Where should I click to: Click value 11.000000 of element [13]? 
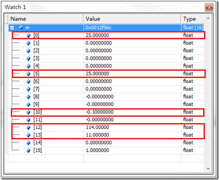pos(97,135)
